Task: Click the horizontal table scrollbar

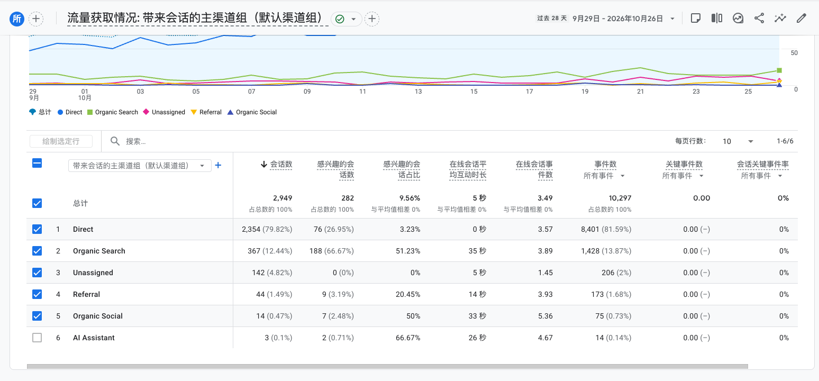Action: [x=387, y=366]
